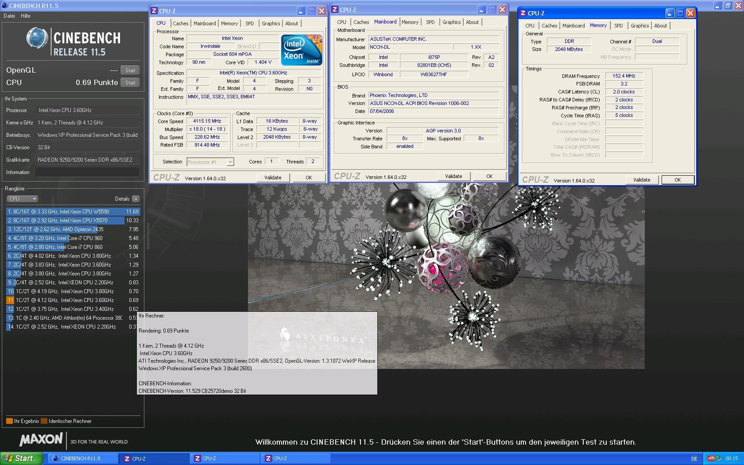Click the Core Speed value 4115.15 MHz
The image size is (744, 465).
pyautogui.click(x=207, y=121)
